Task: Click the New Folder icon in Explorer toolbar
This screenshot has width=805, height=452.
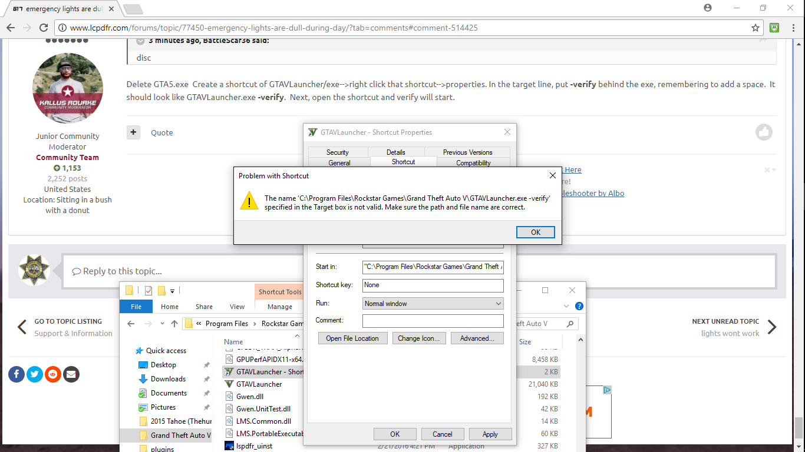Action: tap(161, 291)
